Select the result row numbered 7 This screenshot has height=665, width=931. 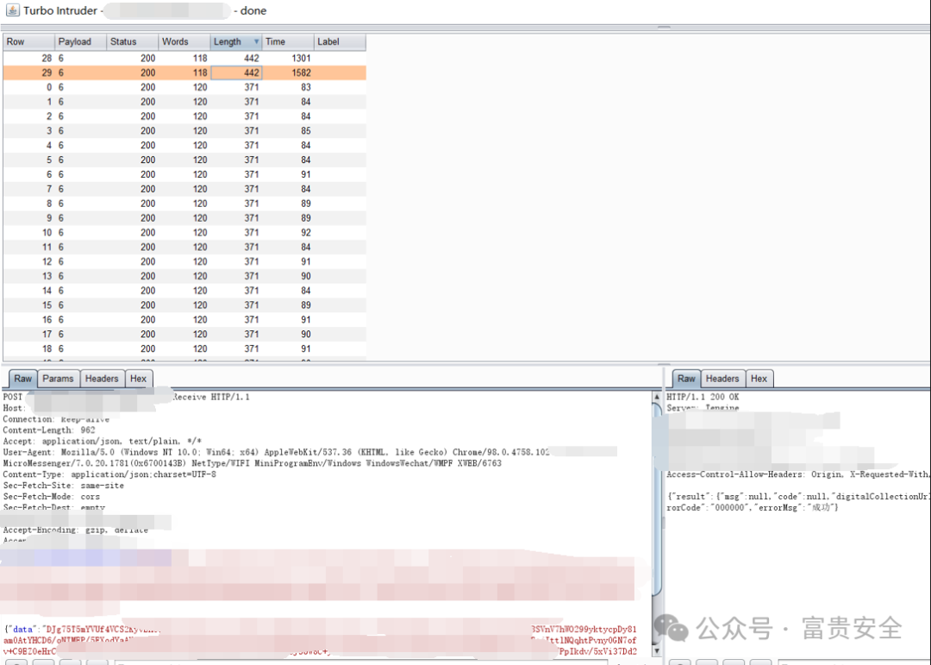click(184, 189)
